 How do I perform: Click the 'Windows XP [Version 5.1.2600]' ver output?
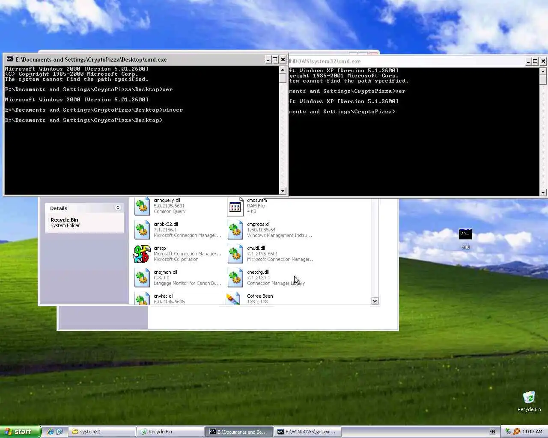click(x=344, y=101)
